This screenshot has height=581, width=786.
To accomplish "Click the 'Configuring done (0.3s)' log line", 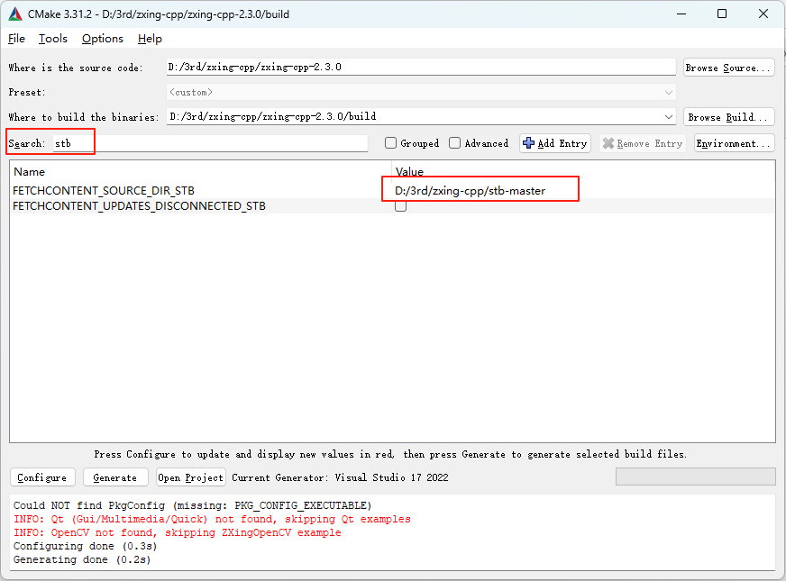I will pyautogui.click(x=86, y=546).
